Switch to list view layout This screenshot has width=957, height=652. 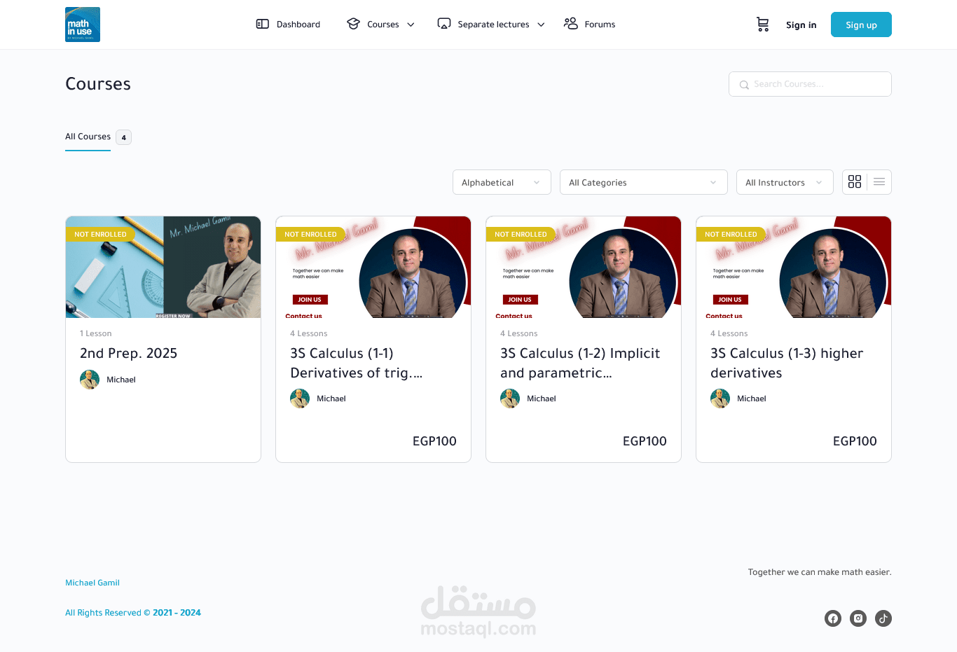879,182
